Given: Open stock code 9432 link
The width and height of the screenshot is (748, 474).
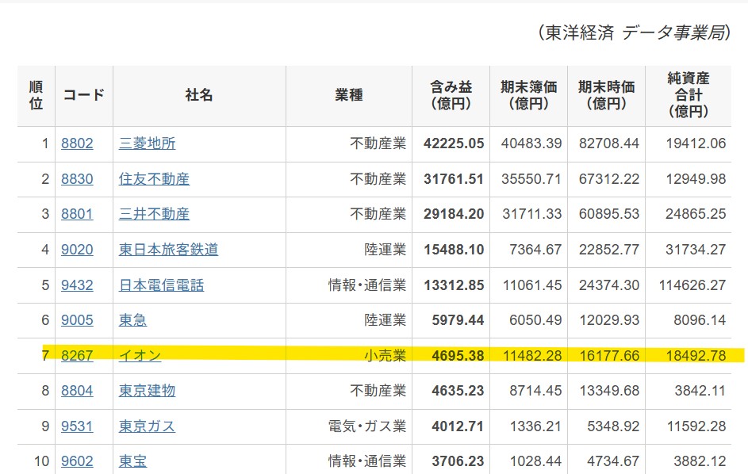Looking at the screenshot, I should [x=77, y=285].
